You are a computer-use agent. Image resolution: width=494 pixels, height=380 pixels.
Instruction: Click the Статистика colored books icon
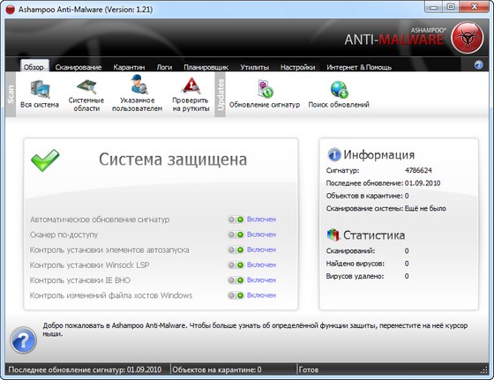(x=333, y=235)
